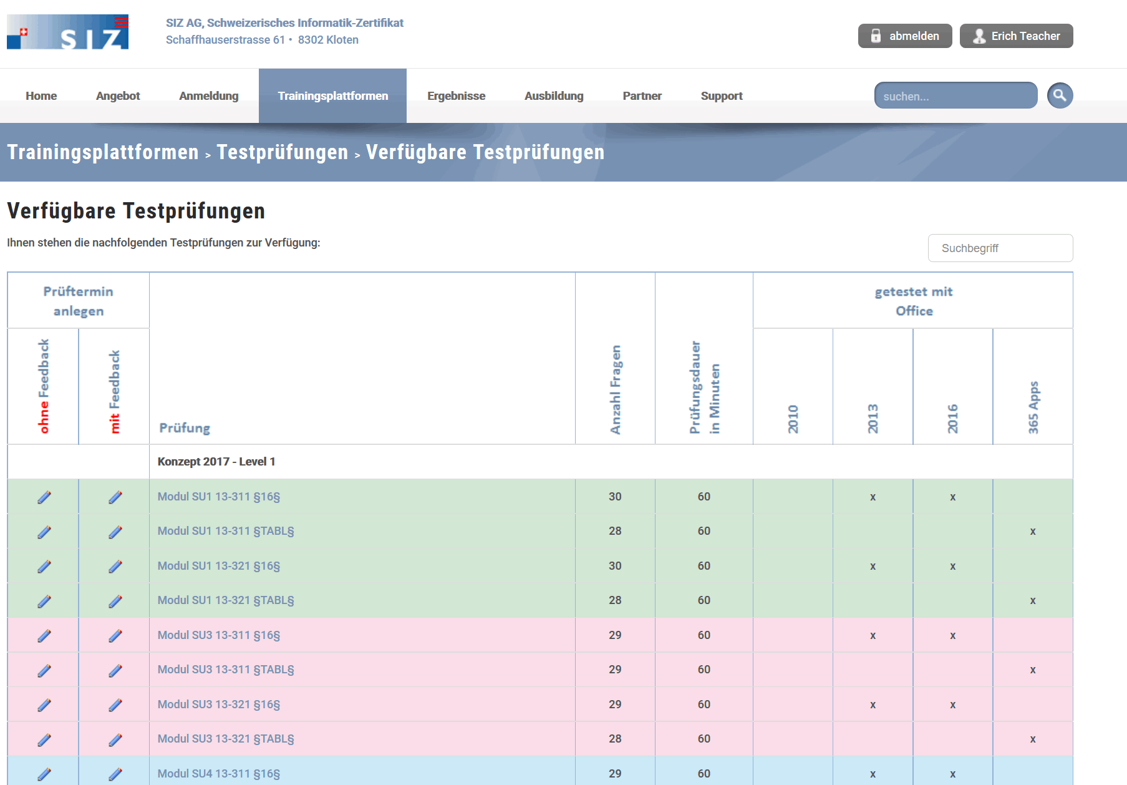1127x785 pixels.
Task: Click ohne Feedback pencil for SU1 13-321 §16§
Action: pos(44,567)
